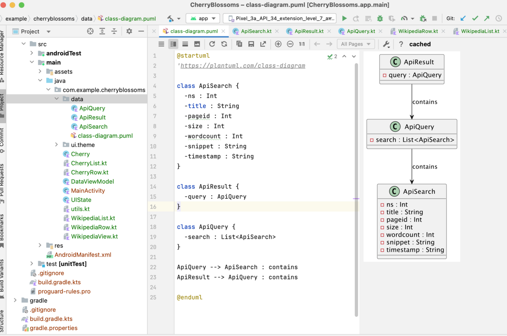Run the app with green play button
507x336 pixels.
click(344, 19)
